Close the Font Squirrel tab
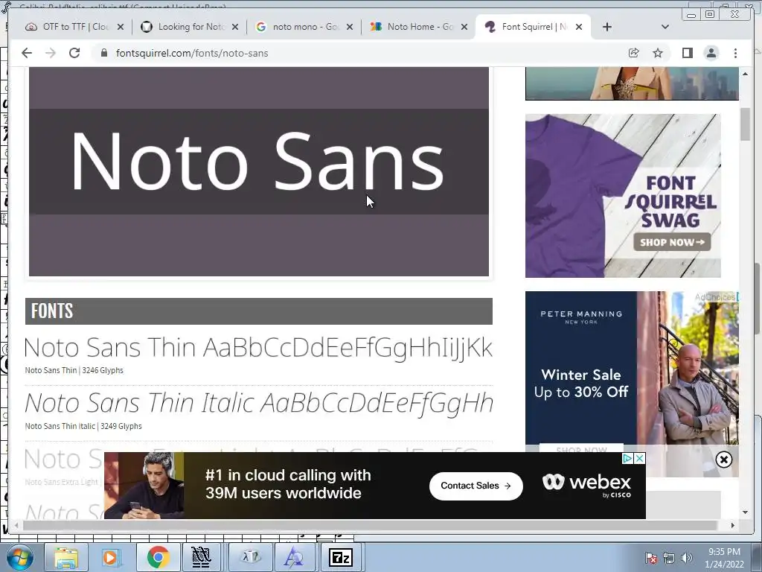Screen dimensions: 762x572 pos(579,27)
